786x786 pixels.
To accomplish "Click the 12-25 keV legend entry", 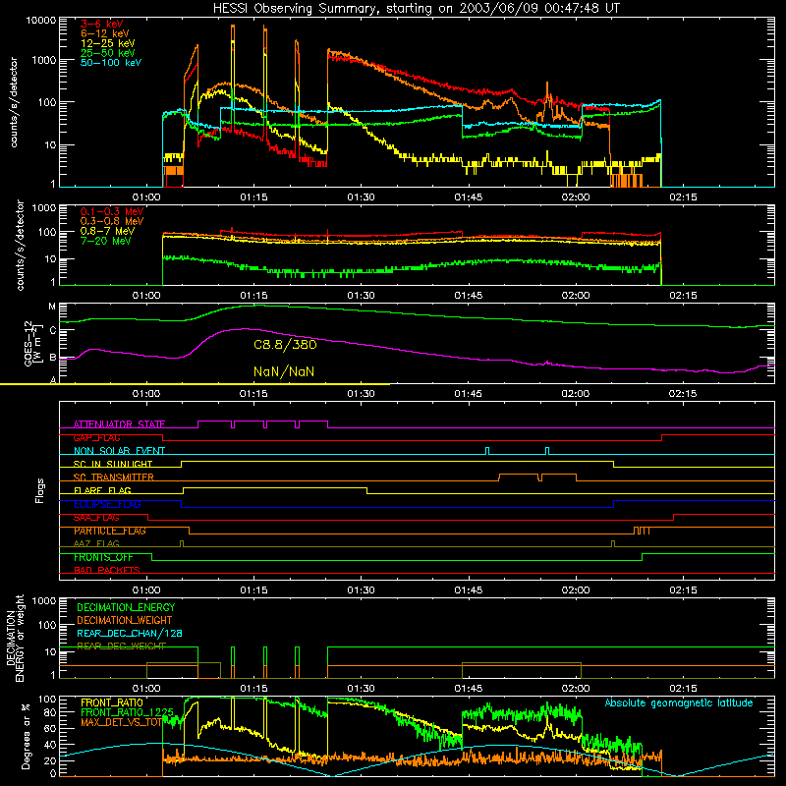I will (108, 43).
